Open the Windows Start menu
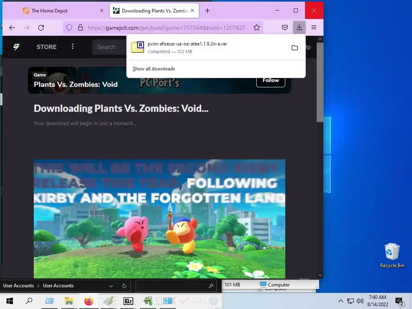This screenshot has width=412, height=309. tap(10, 301)
